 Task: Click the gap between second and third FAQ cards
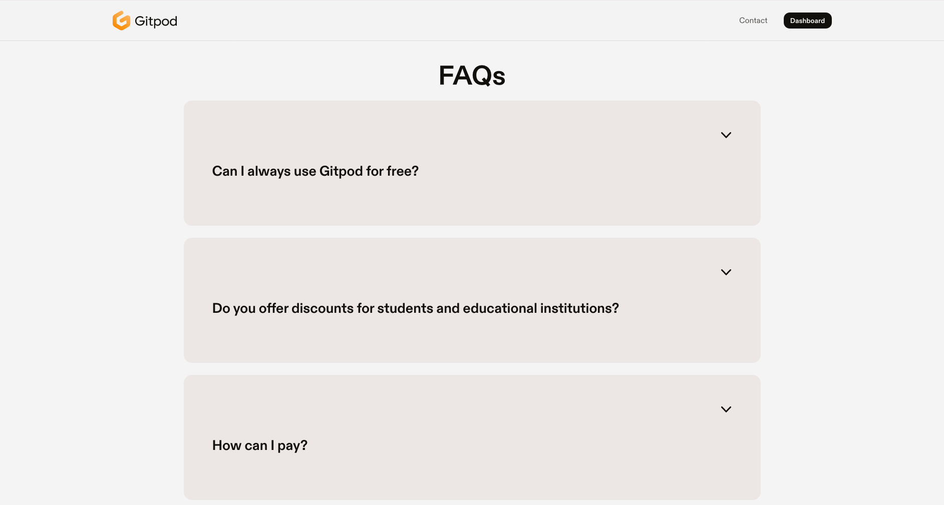tap(472, 369)
